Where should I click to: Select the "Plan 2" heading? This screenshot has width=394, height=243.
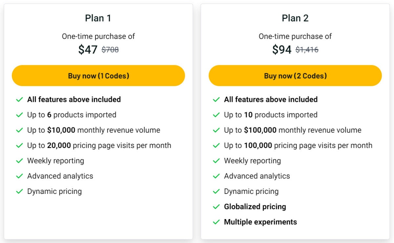[x=295, y=18]
